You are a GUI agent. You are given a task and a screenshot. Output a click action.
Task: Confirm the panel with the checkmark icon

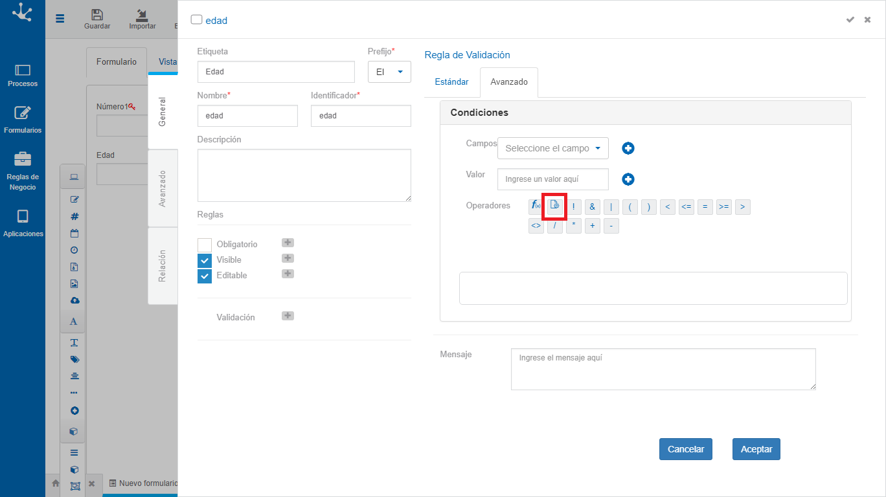click(850, 19)
